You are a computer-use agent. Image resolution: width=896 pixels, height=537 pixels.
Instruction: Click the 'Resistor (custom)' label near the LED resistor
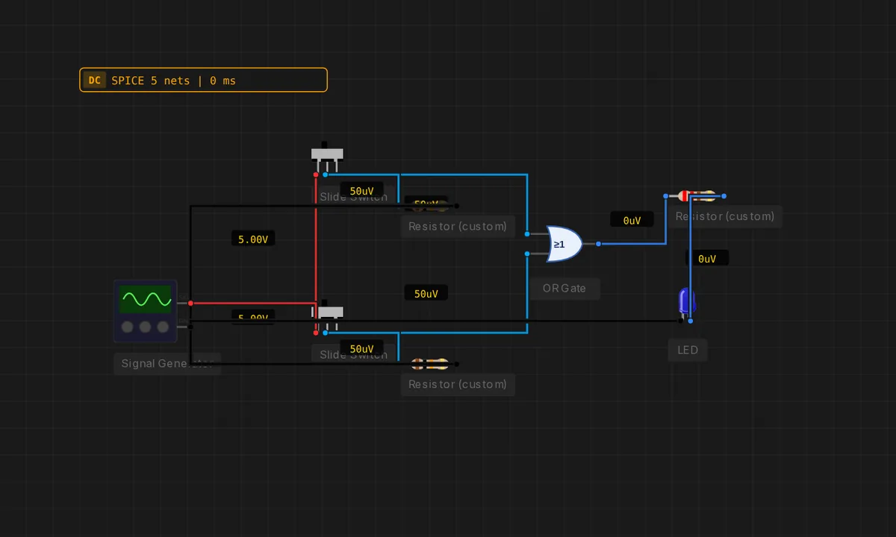725,216
